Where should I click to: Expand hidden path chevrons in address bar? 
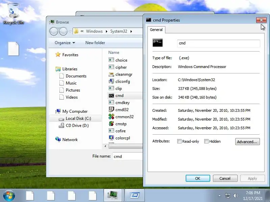tap(82, 31)
